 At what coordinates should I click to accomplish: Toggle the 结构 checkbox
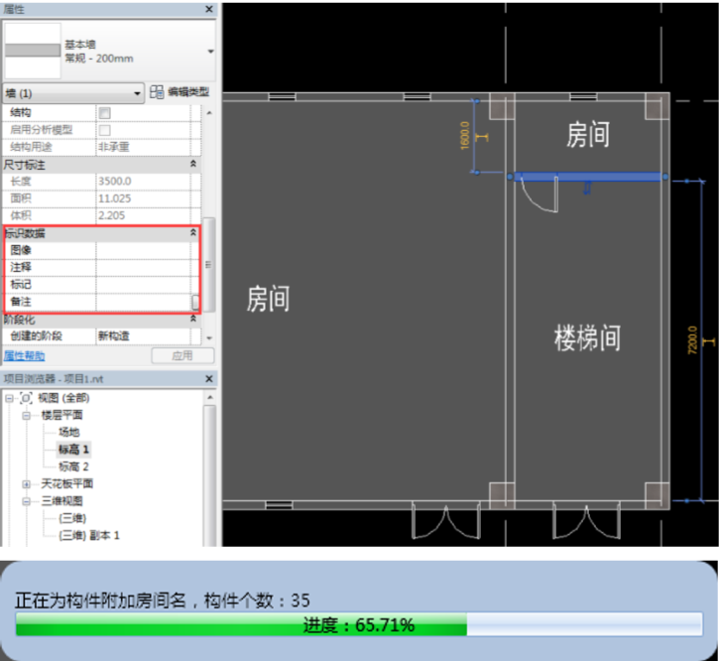(105, 113)
